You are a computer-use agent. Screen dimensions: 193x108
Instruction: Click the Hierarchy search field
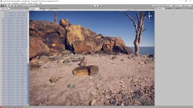[17, 10]
